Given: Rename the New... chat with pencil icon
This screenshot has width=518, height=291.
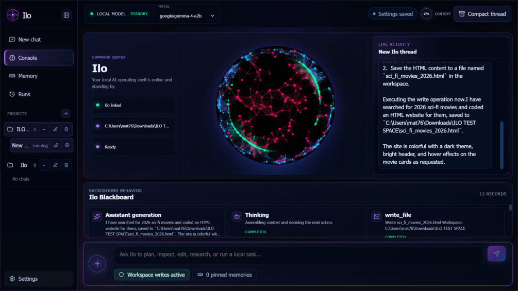Looking at the screenshot, I should pos(56,145).
